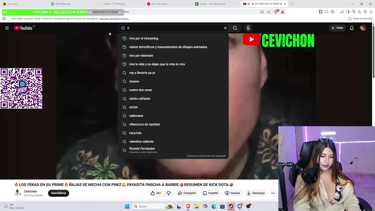The image size is (375, 211).
Task: Open the Cevichon channel avatar
Action: (x=18, y=193)
